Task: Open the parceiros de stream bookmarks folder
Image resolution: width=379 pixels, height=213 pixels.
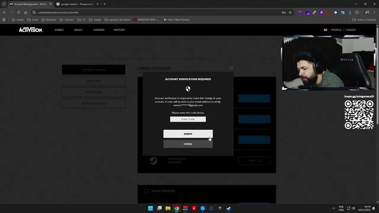Action: (118, 20)
